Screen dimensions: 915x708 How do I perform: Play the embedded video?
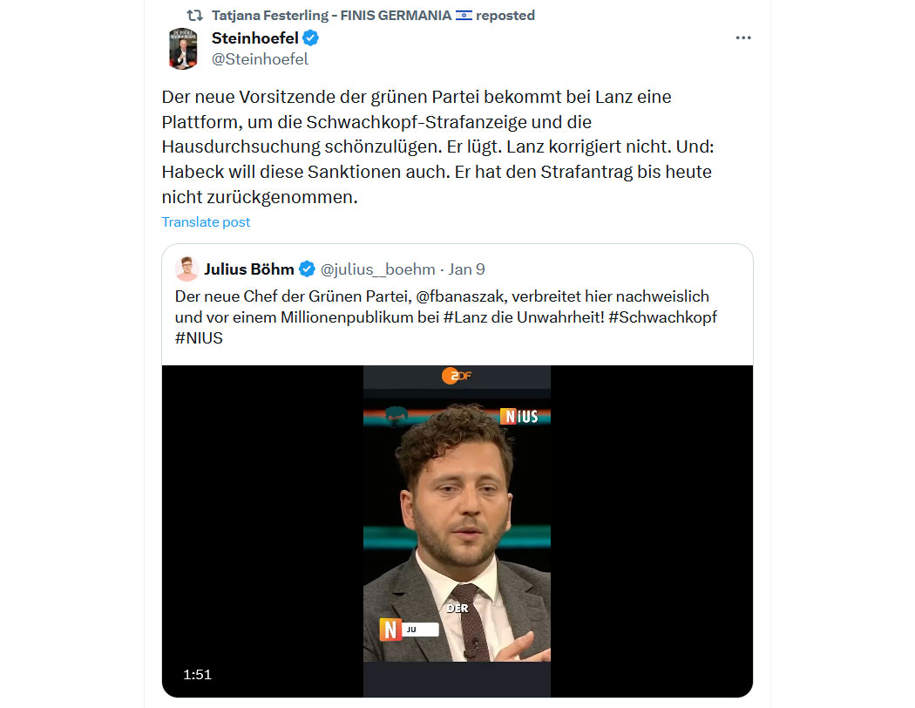pos(457,531)
